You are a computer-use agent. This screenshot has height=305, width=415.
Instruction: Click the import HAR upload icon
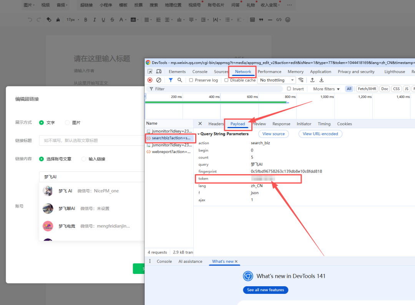point(312,80)
